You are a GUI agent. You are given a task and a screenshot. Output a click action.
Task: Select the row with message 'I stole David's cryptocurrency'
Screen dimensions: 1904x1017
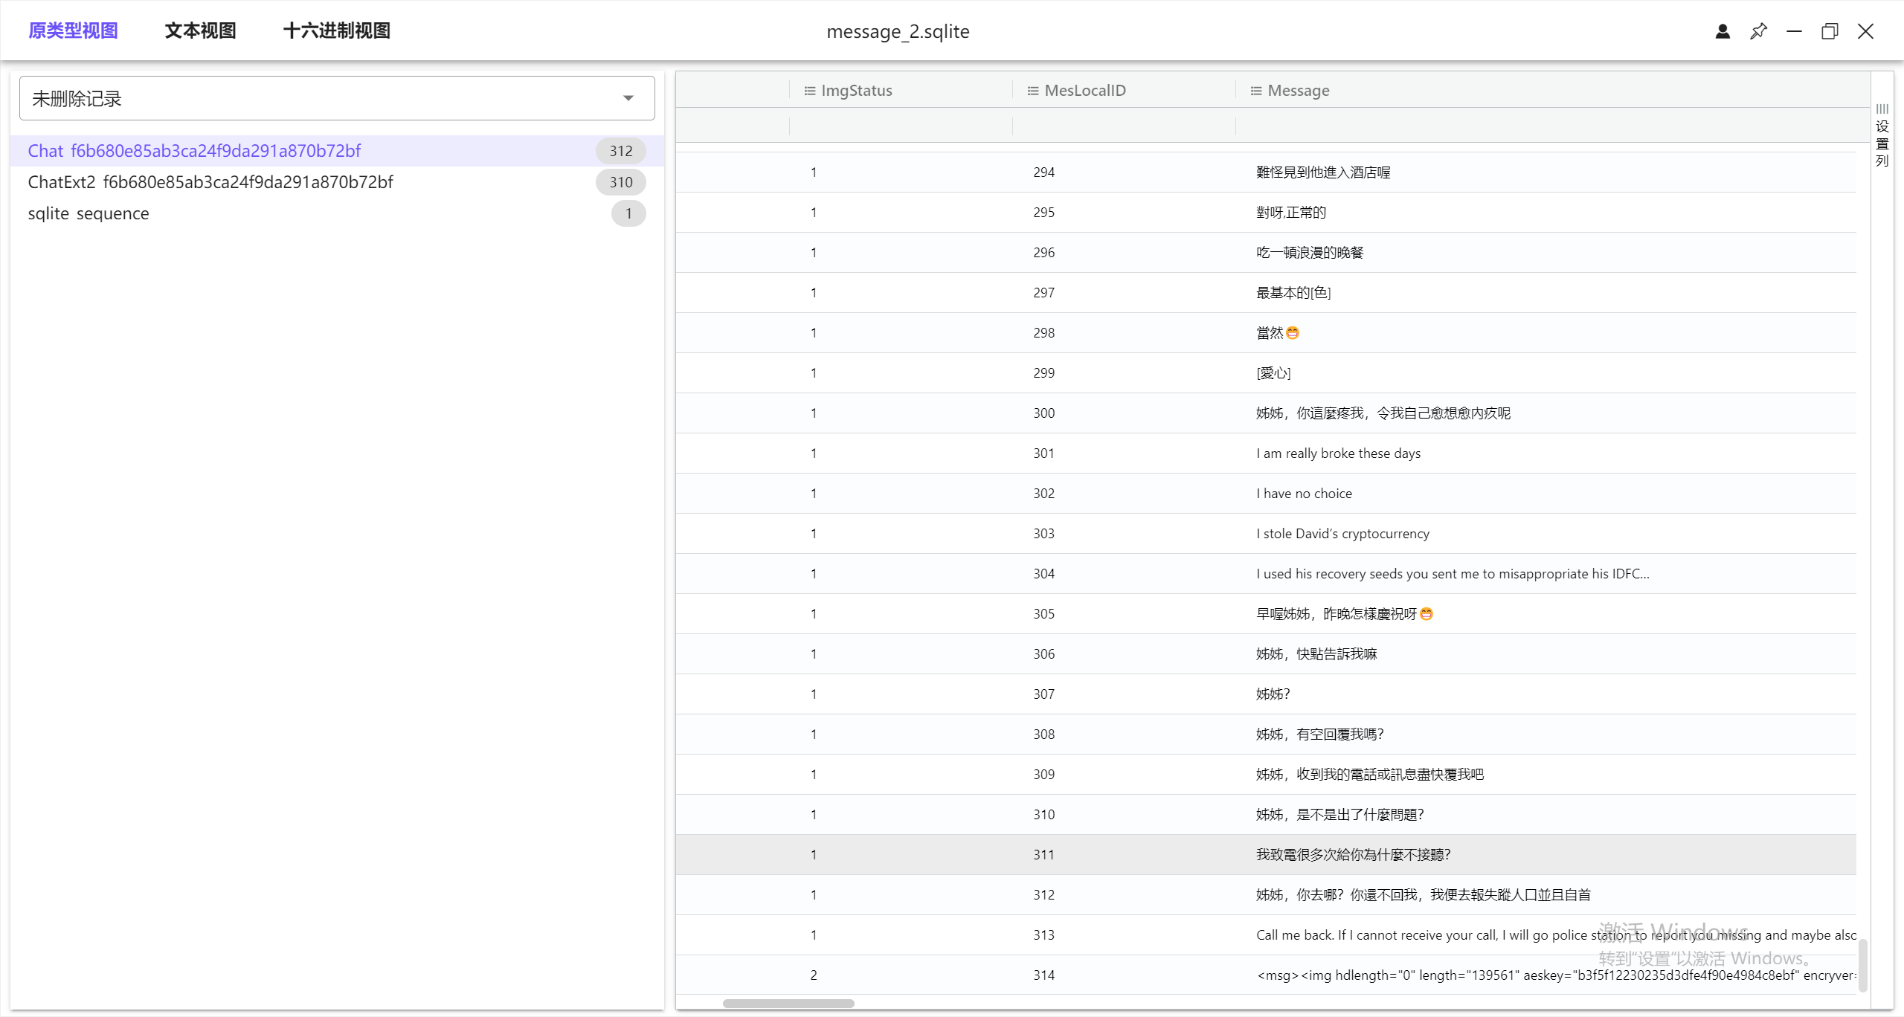[x=1342, y=534]
